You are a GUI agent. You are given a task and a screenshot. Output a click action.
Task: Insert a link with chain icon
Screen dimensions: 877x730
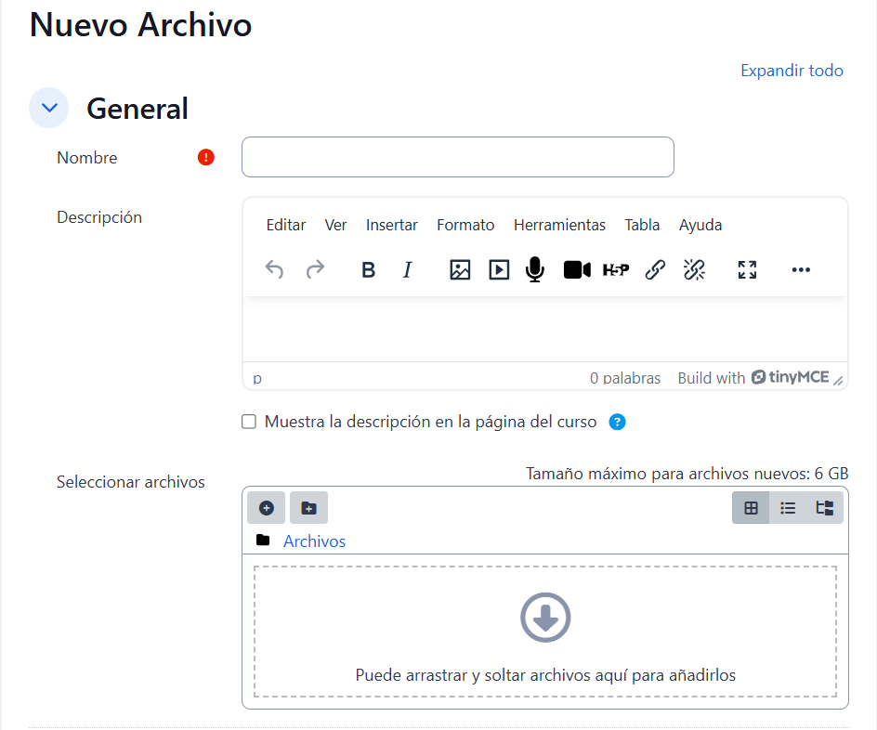655,270
